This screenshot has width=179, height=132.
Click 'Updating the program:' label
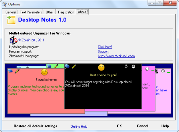tap(24, 47)
